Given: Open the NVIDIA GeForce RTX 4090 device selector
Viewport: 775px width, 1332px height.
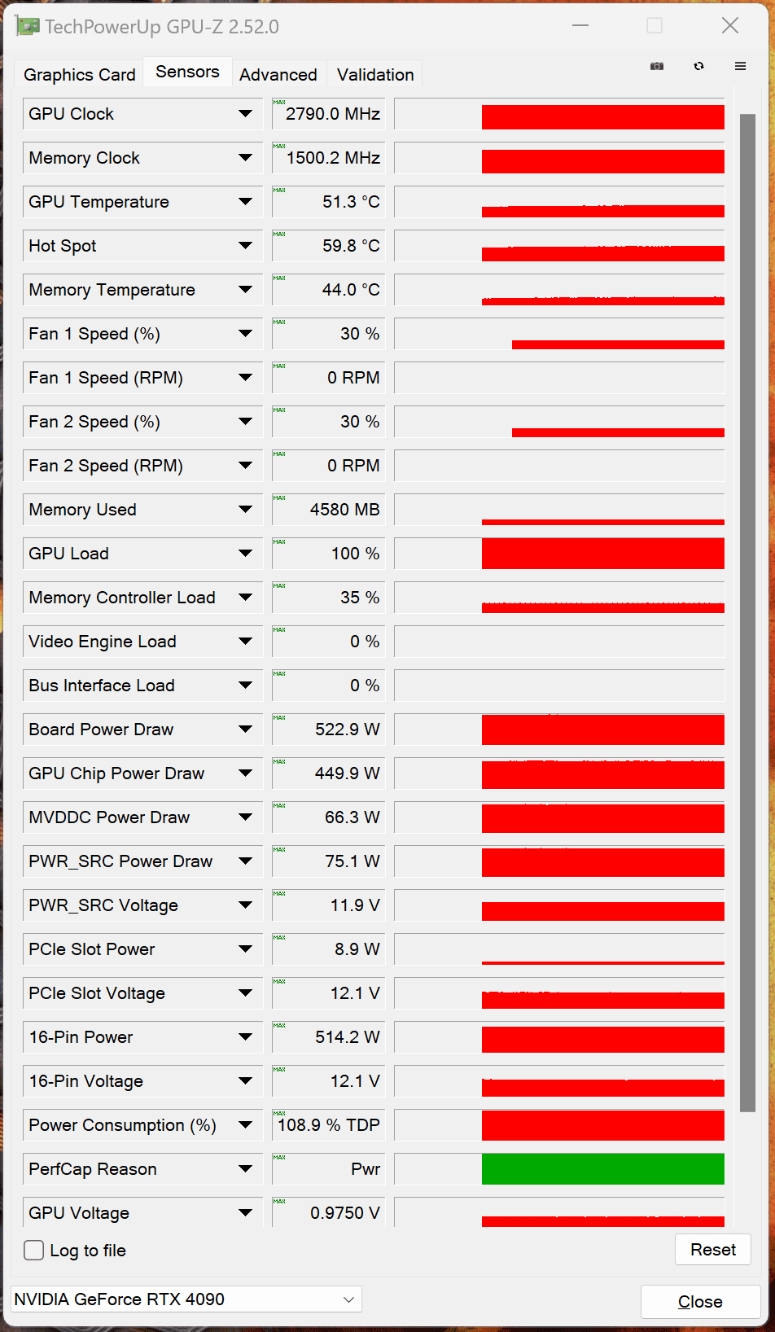Looking at the screenshot, I should 186,1299.
